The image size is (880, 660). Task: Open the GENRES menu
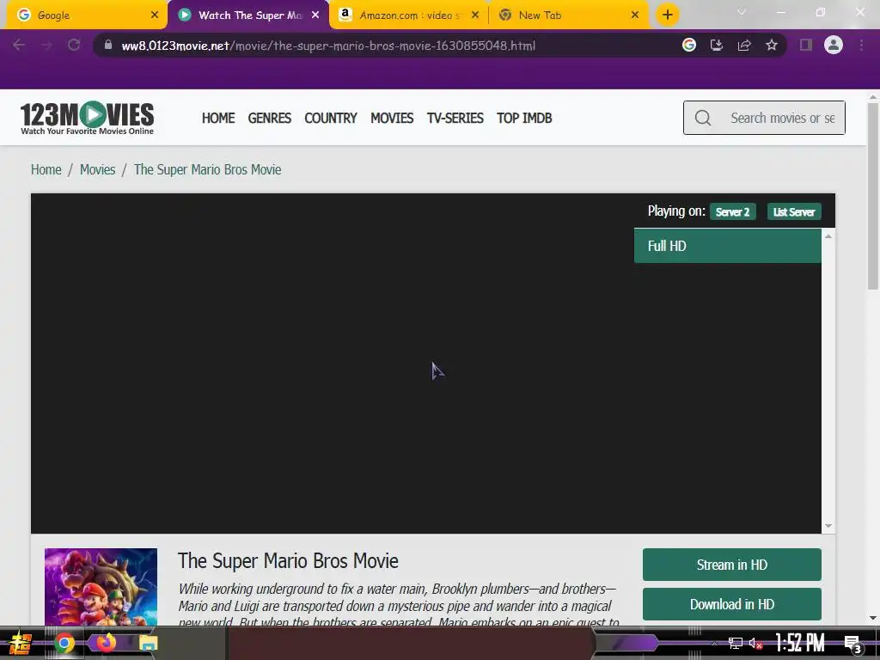[269, 118]
